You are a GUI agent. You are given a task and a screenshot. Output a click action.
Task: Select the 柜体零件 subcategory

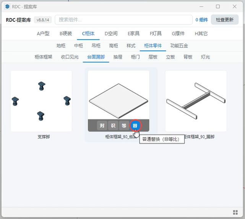coord(153,46)
